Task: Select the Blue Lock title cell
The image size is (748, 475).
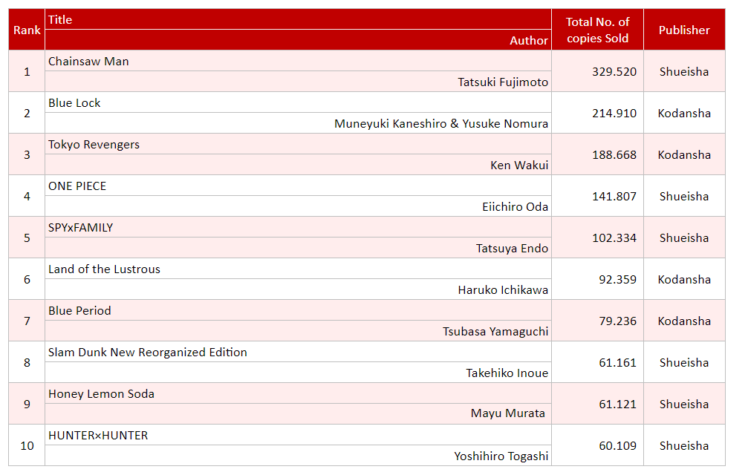Action: 298,102
